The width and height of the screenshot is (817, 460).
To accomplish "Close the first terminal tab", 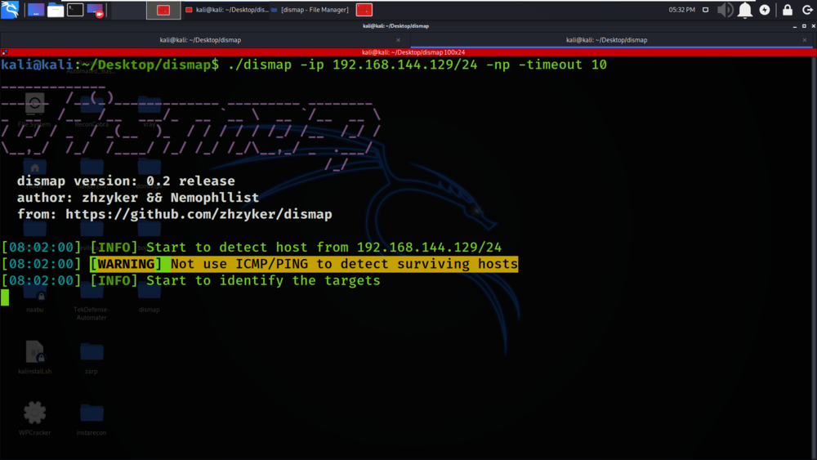I will [398, 40].
